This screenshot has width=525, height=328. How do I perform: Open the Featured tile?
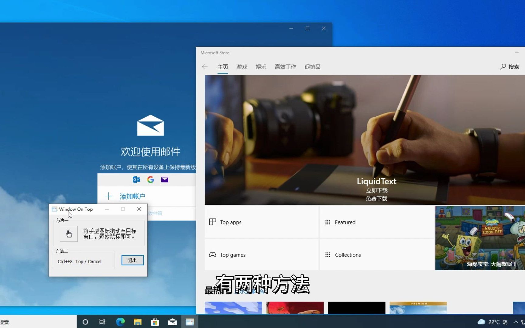click(377, 222)
